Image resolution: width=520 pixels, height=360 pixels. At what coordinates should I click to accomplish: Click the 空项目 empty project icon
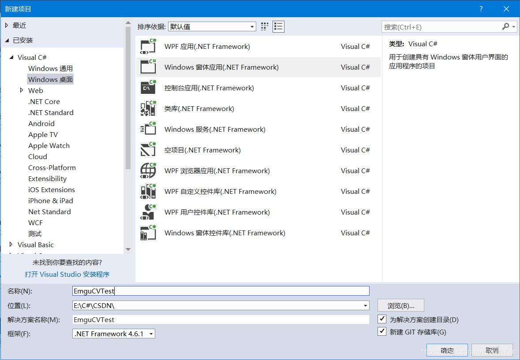(148, 150)
